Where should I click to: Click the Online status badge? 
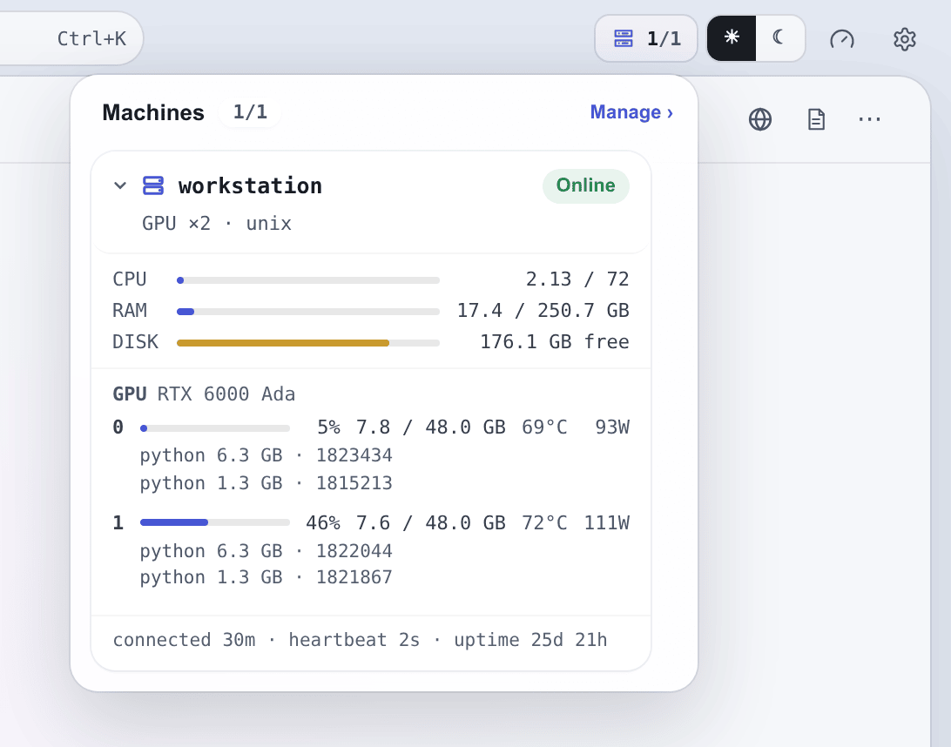tap(586, 185)
